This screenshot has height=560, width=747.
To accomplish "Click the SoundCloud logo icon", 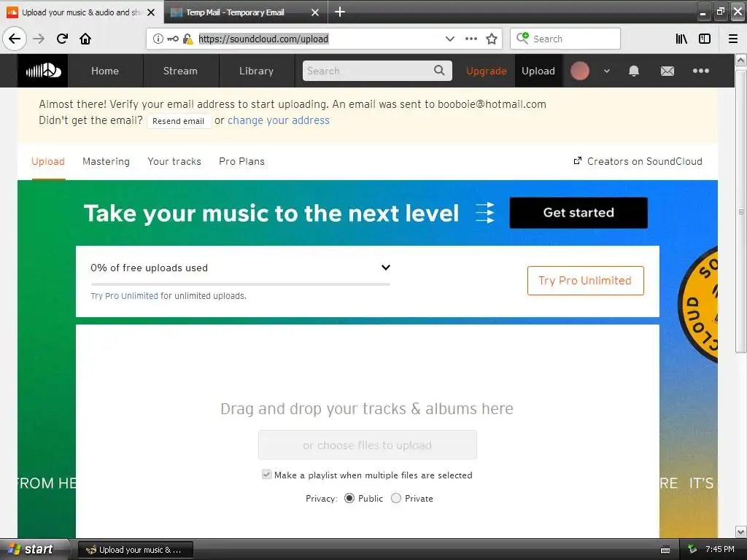I will tap(43, 71).
